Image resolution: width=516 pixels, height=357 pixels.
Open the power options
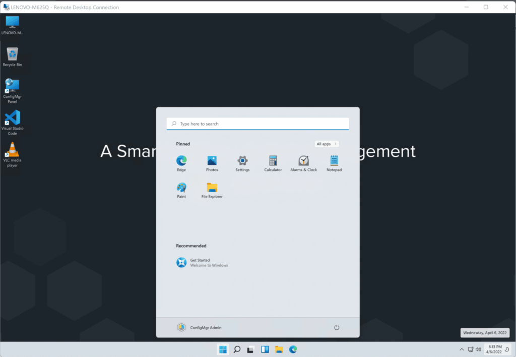click(336, 327)
